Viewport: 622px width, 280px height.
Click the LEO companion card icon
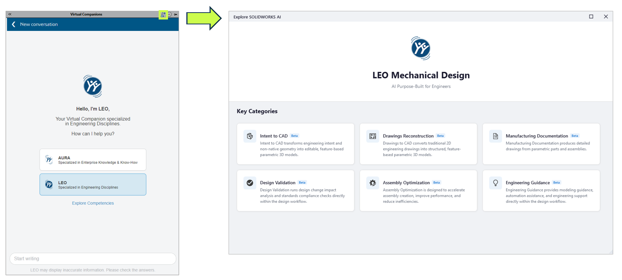point(49,184)
